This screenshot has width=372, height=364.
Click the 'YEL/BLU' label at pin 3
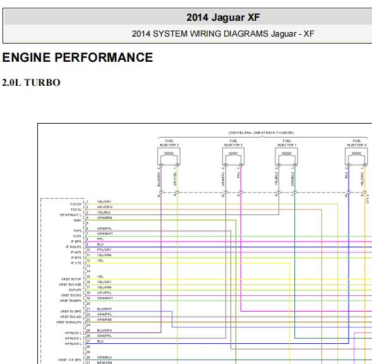pyautogui.click(x=104, y=213)
